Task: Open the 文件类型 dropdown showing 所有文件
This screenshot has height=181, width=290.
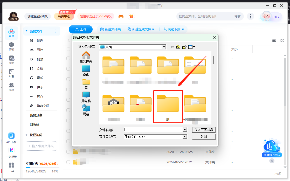Action: [x=184, y=136]
